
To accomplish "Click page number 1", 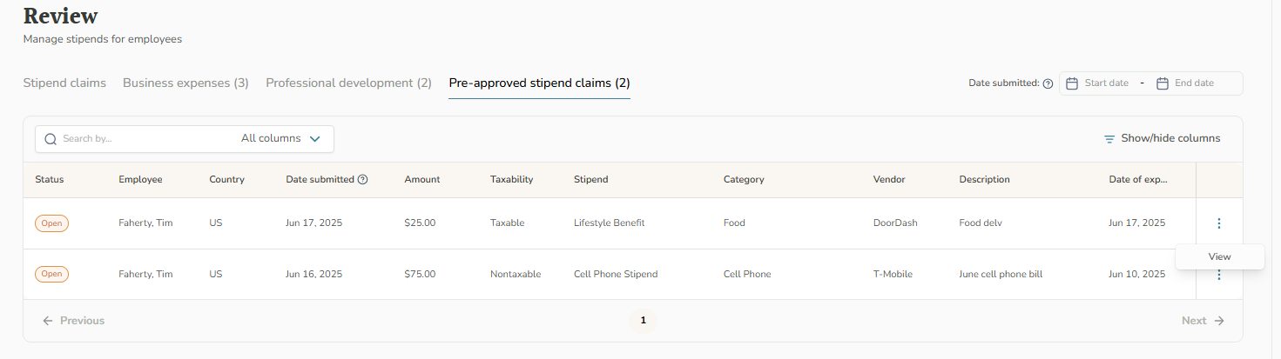I will click(x=644, y=321).
